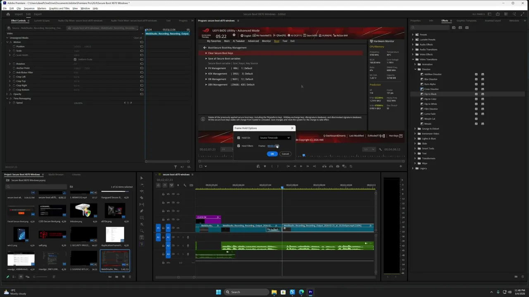Screen dimensions: 529x297
Task: Click Cancel in Frame Hold Options
Action: click(285, 154)
